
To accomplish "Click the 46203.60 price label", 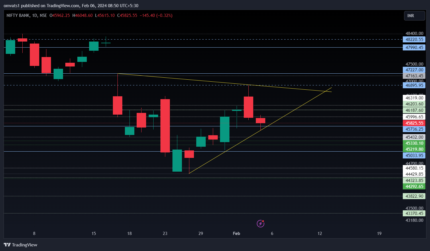I will click(x=414, y=104).
